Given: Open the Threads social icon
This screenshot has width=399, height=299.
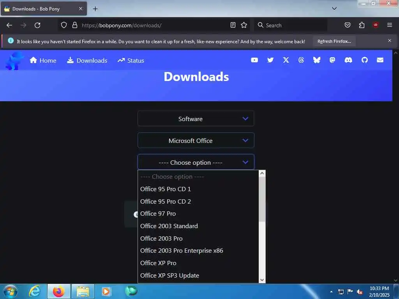Looking at the screenshot, I should 301,60.
